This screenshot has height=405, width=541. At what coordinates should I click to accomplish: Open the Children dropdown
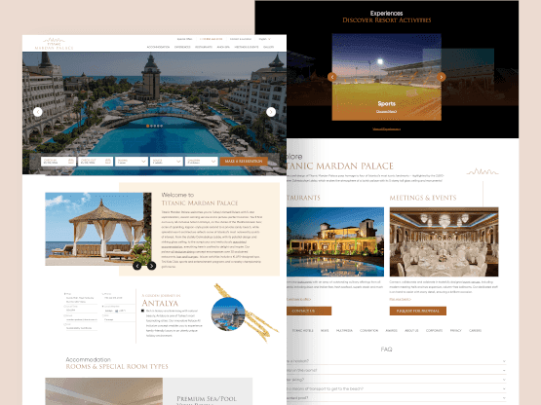(201, 162)
